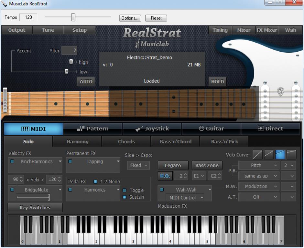Toggle the AUTO accent button
The height and width of the screenshot is (248, 304).
tap(86, 81)
